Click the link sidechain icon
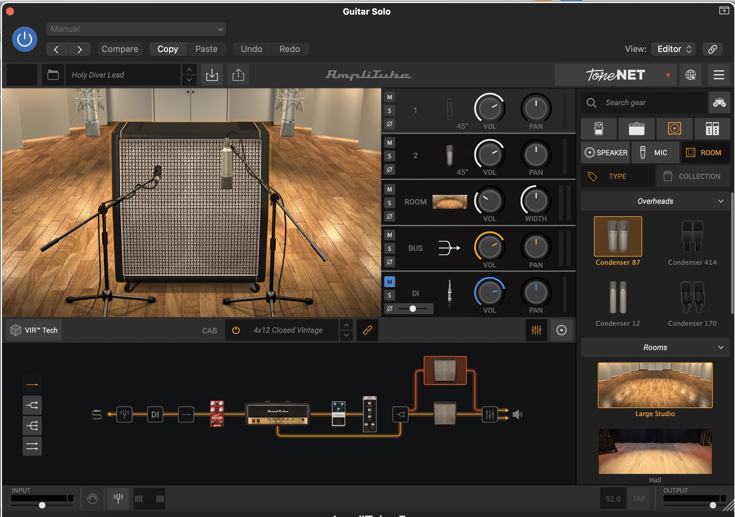 click(x=712, y=49)
